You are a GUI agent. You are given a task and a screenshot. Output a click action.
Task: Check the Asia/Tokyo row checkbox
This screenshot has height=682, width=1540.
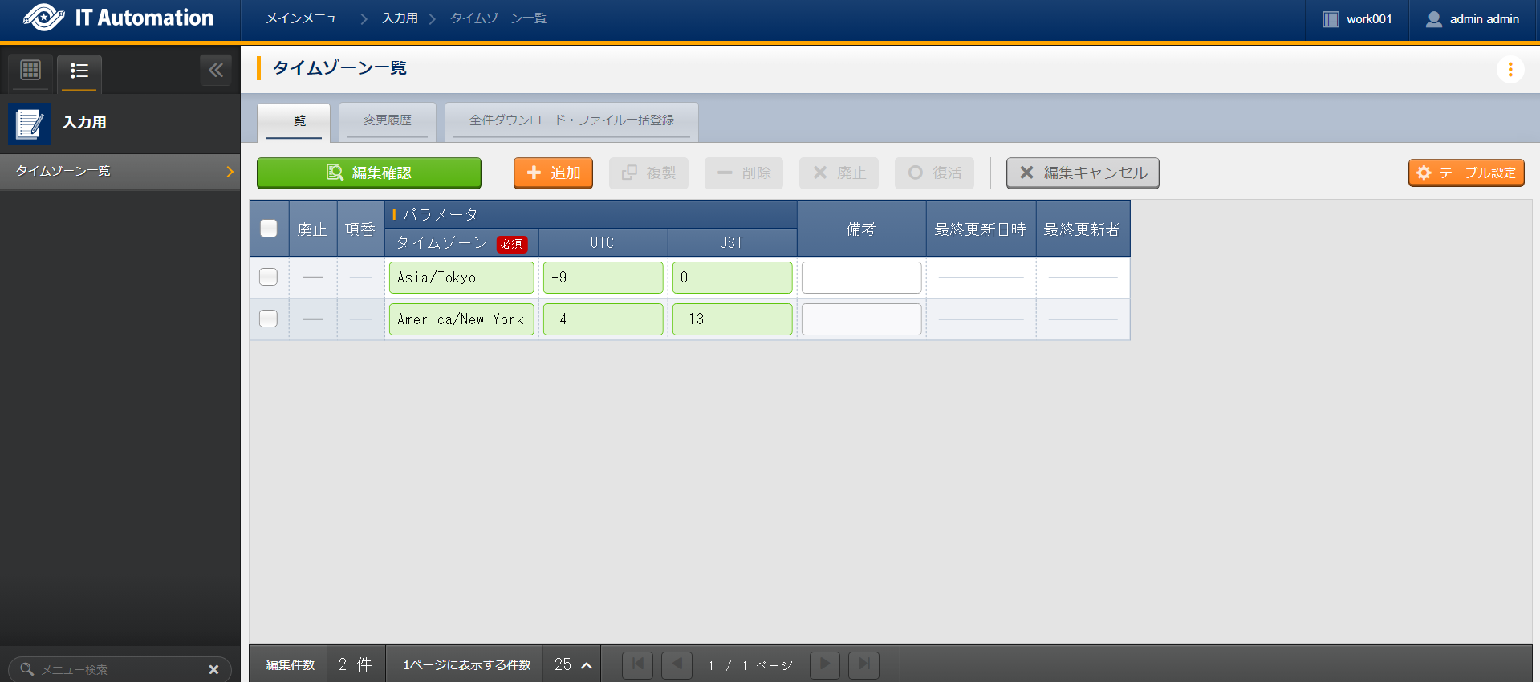point(269,277)
